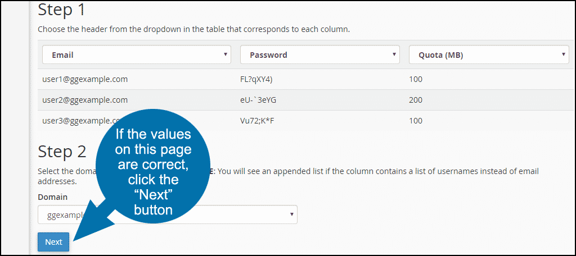
Task: Open the Domain selection dropdown
Action: click(x=168, y=214)
